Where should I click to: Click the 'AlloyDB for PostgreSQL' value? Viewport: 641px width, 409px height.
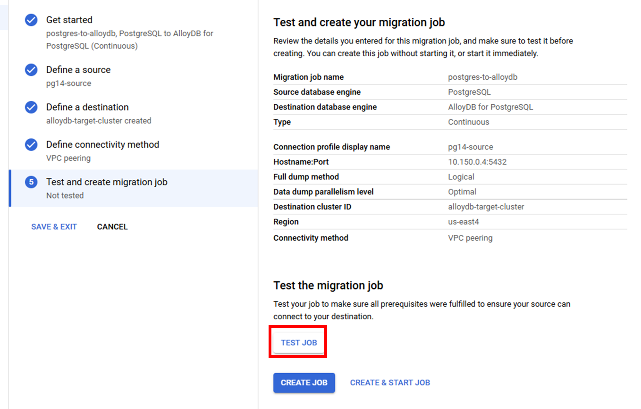pyautogui.click(x=490, y=107)
